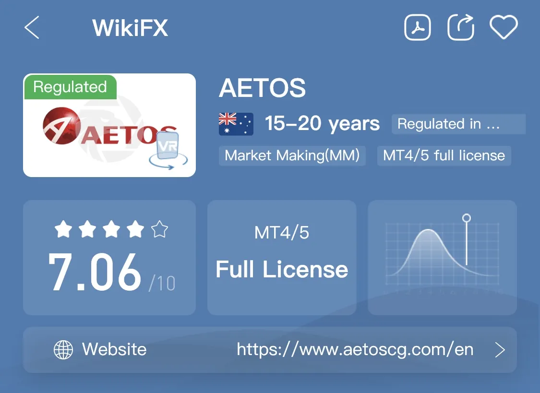Tap the Australia flag icon
This screenshot has height=393, width=540.
click(x=236, y=124)
